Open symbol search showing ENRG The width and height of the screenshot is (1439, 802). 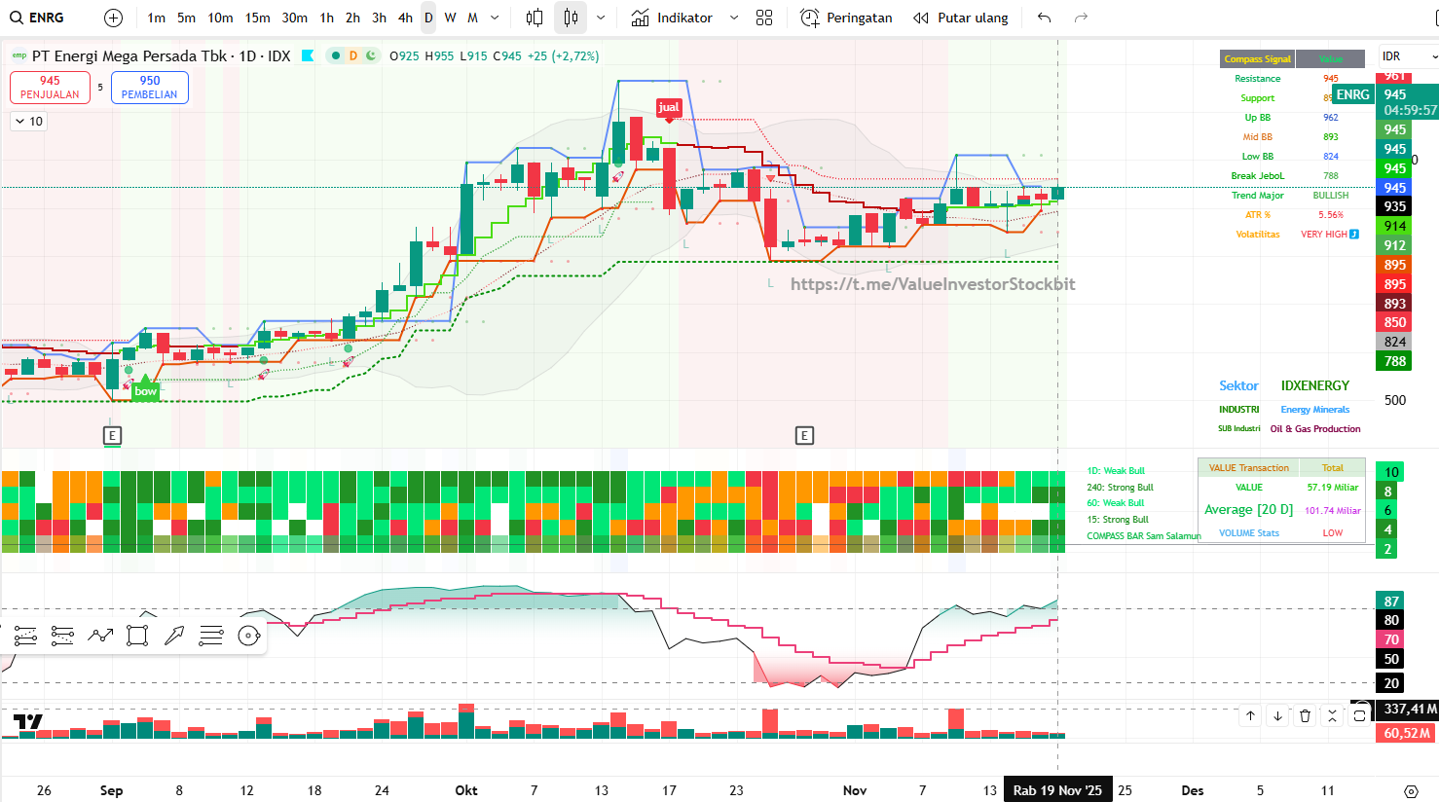point(37,18)
